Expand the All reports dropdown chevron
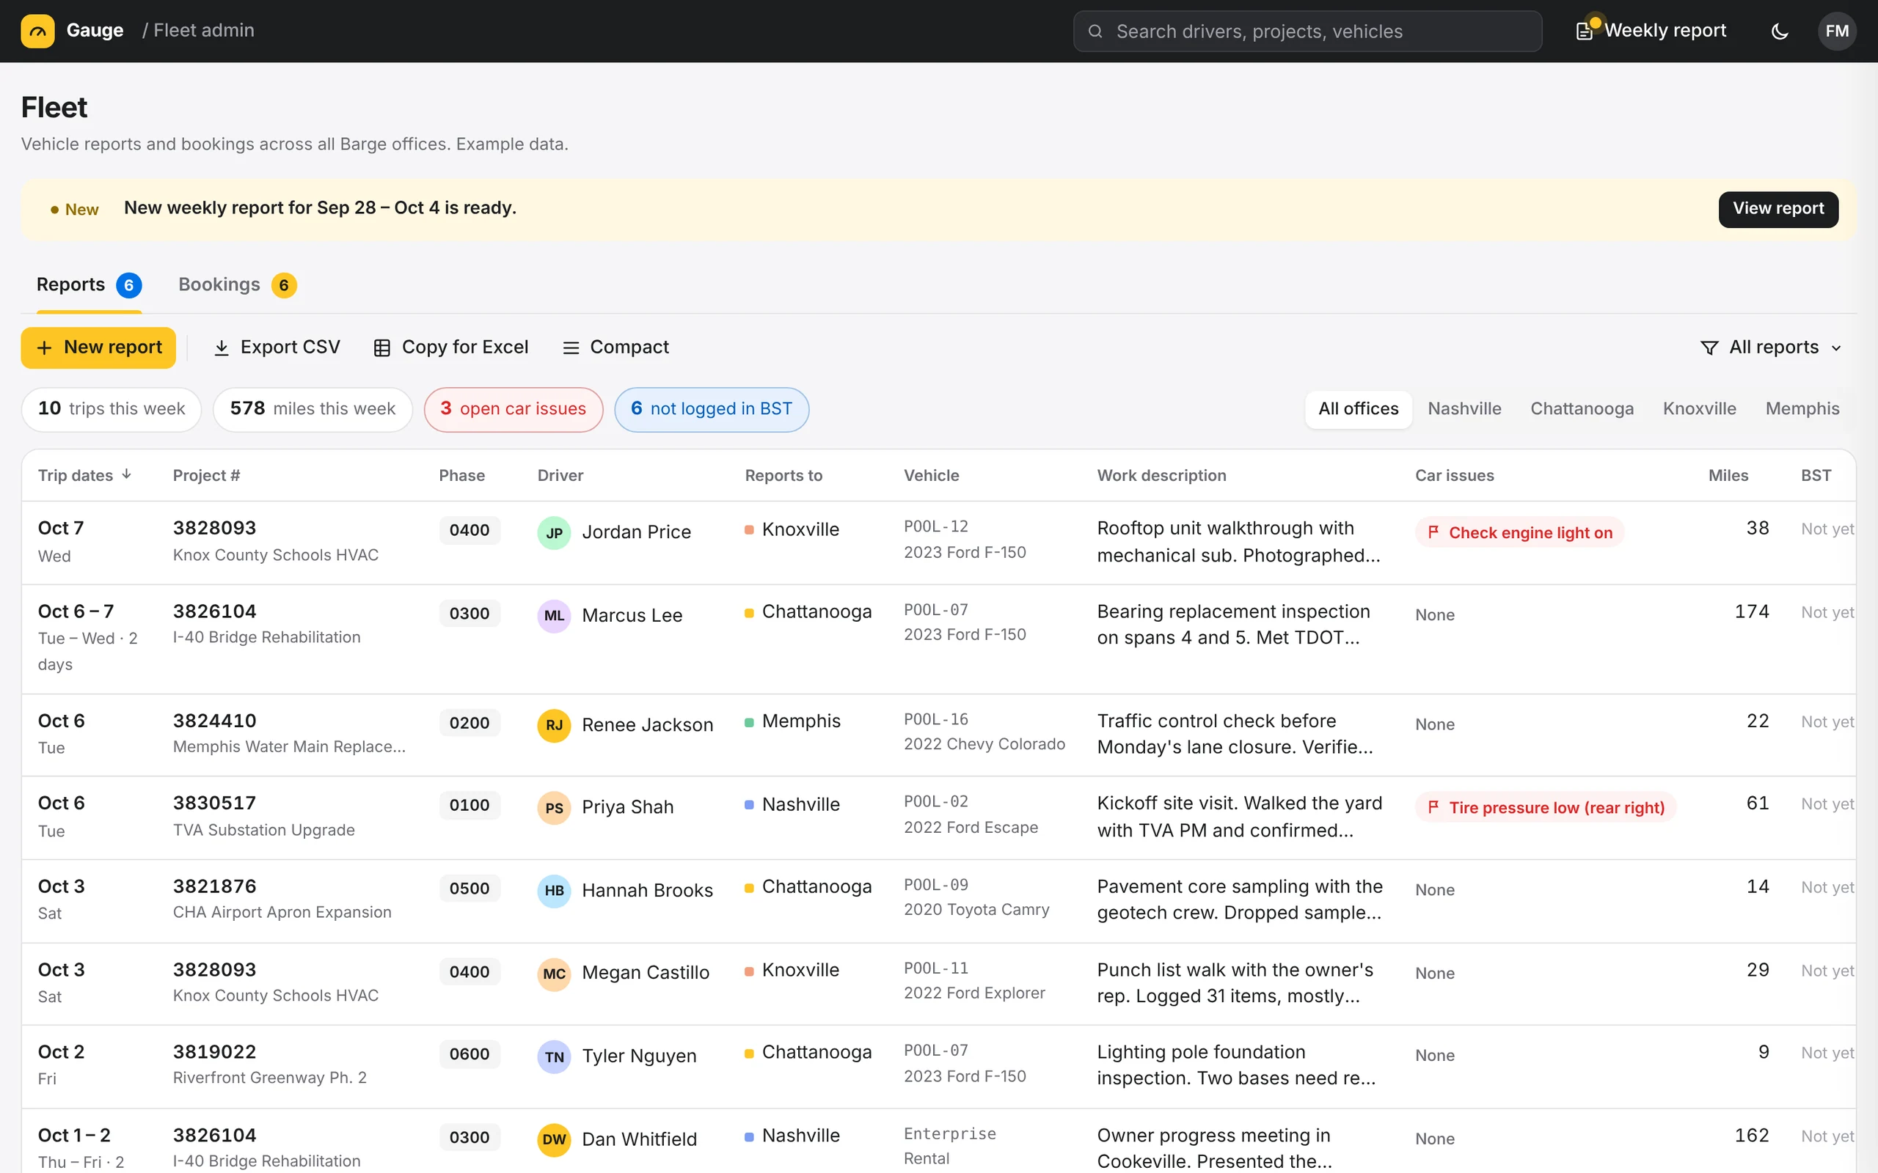Image resolution: width=1878 pixels, height=1173 pixels. coord(1836,348)
